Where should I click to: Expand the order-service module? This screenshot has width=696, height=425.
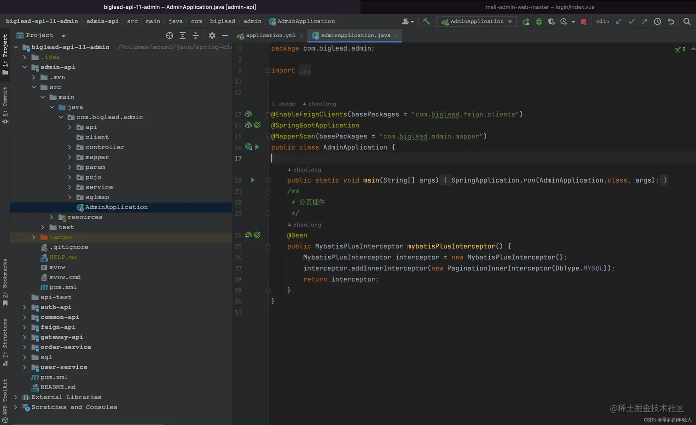point(25,347)
